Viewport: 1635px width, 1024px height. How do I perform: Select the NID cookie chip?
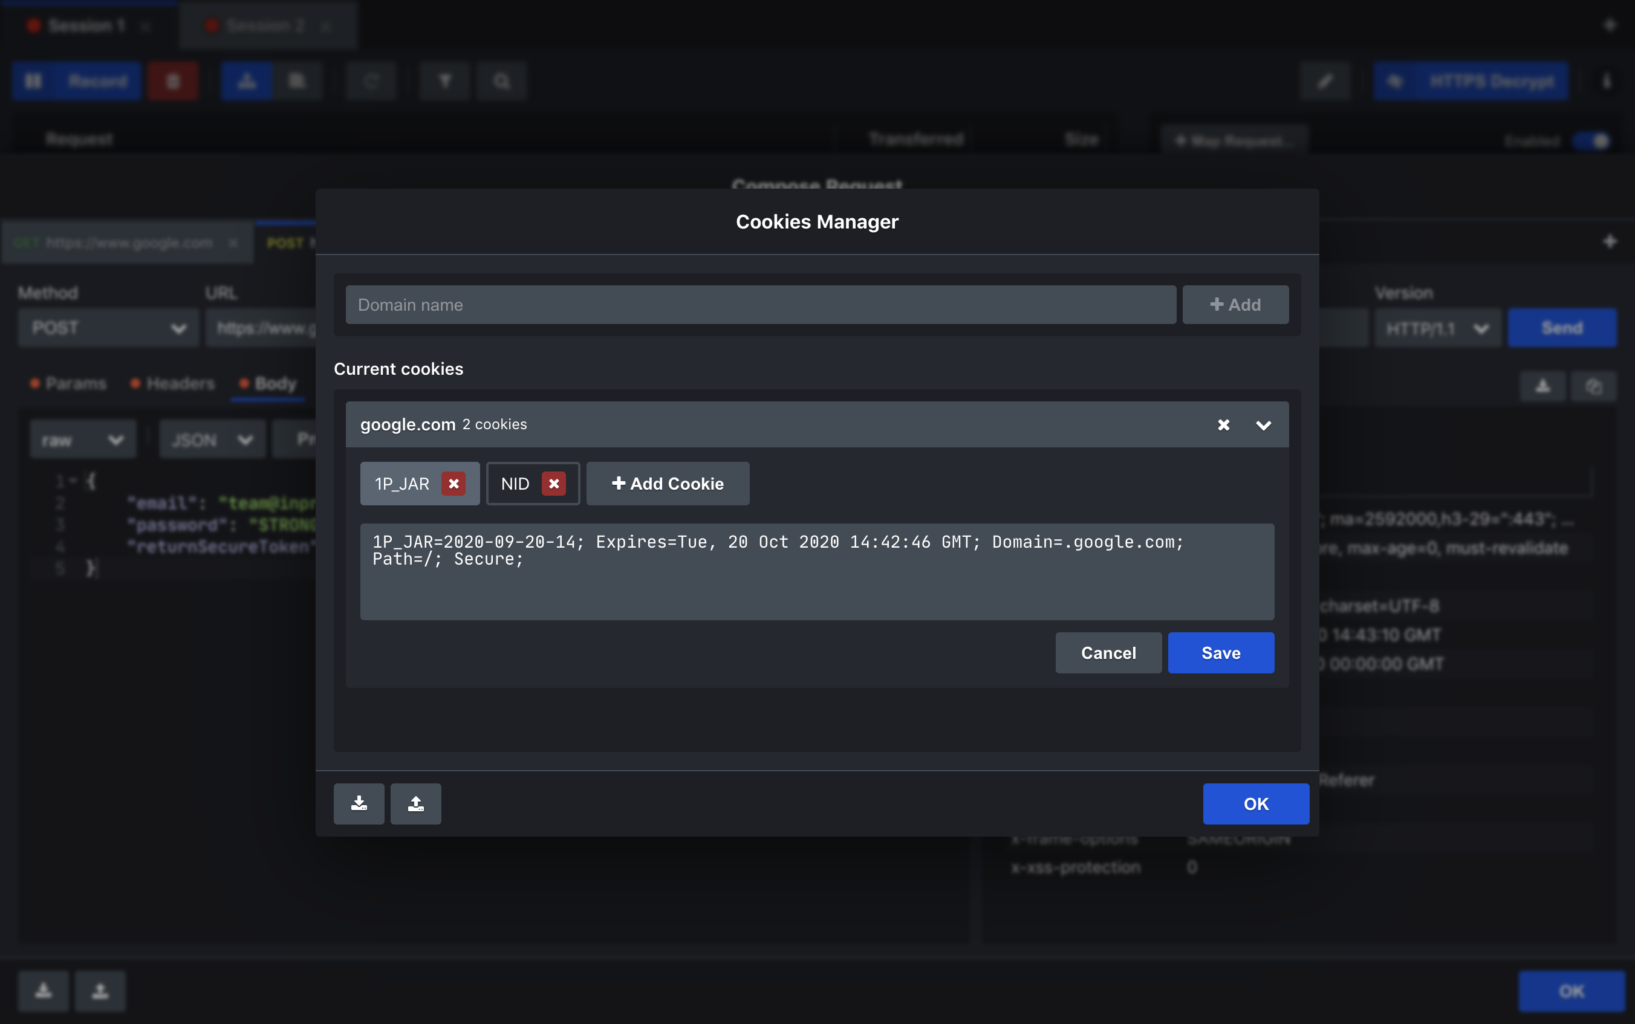tap(517, 483)
